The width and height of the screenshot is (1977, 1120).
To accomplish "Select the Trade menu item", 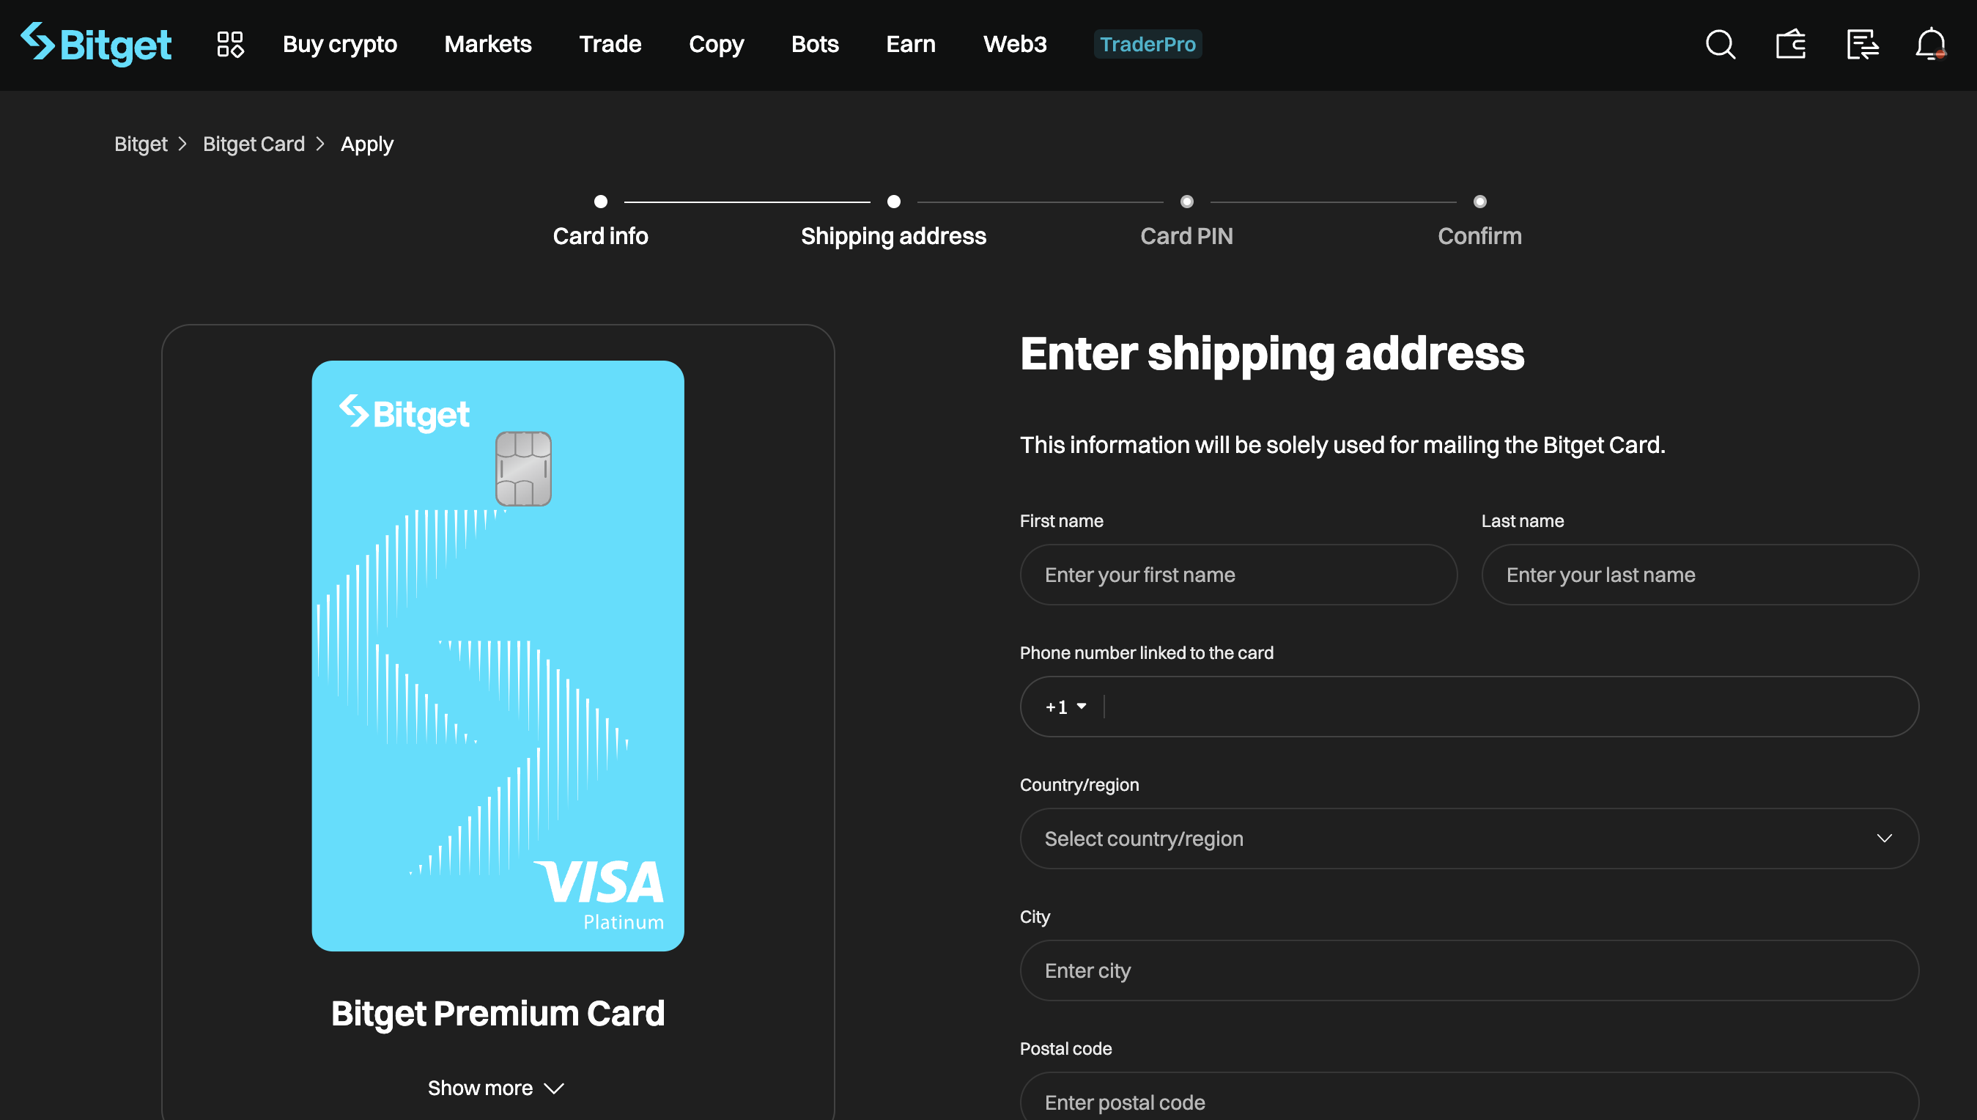I will 610,44.
